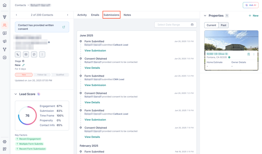Select the Follow-Up stage in pipeline bar
262x154 pixels.
point(42,75)
